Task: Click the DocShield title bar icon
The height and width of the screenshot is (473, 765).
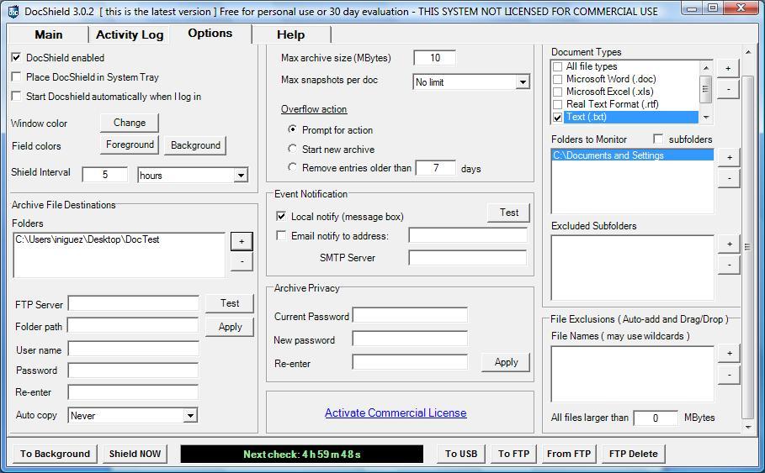Action: pos(13,11)
